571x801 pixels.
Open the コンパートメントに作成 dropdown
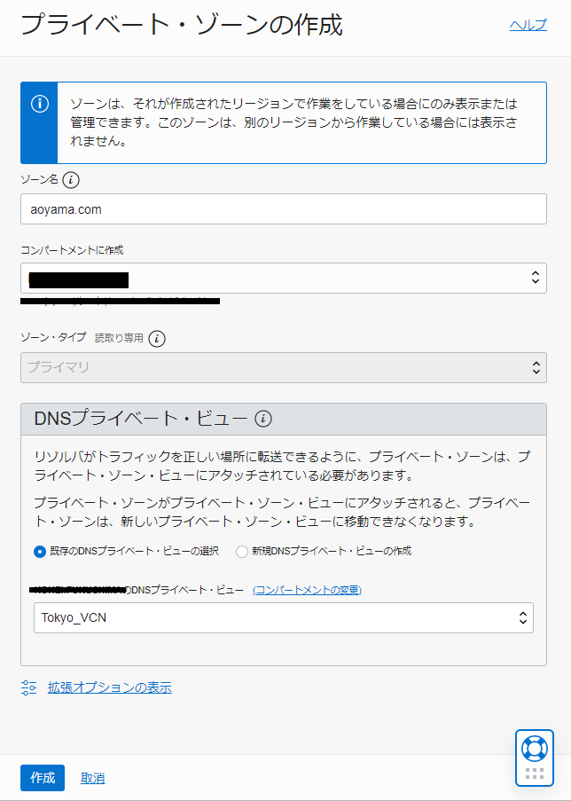coord(284,278)
